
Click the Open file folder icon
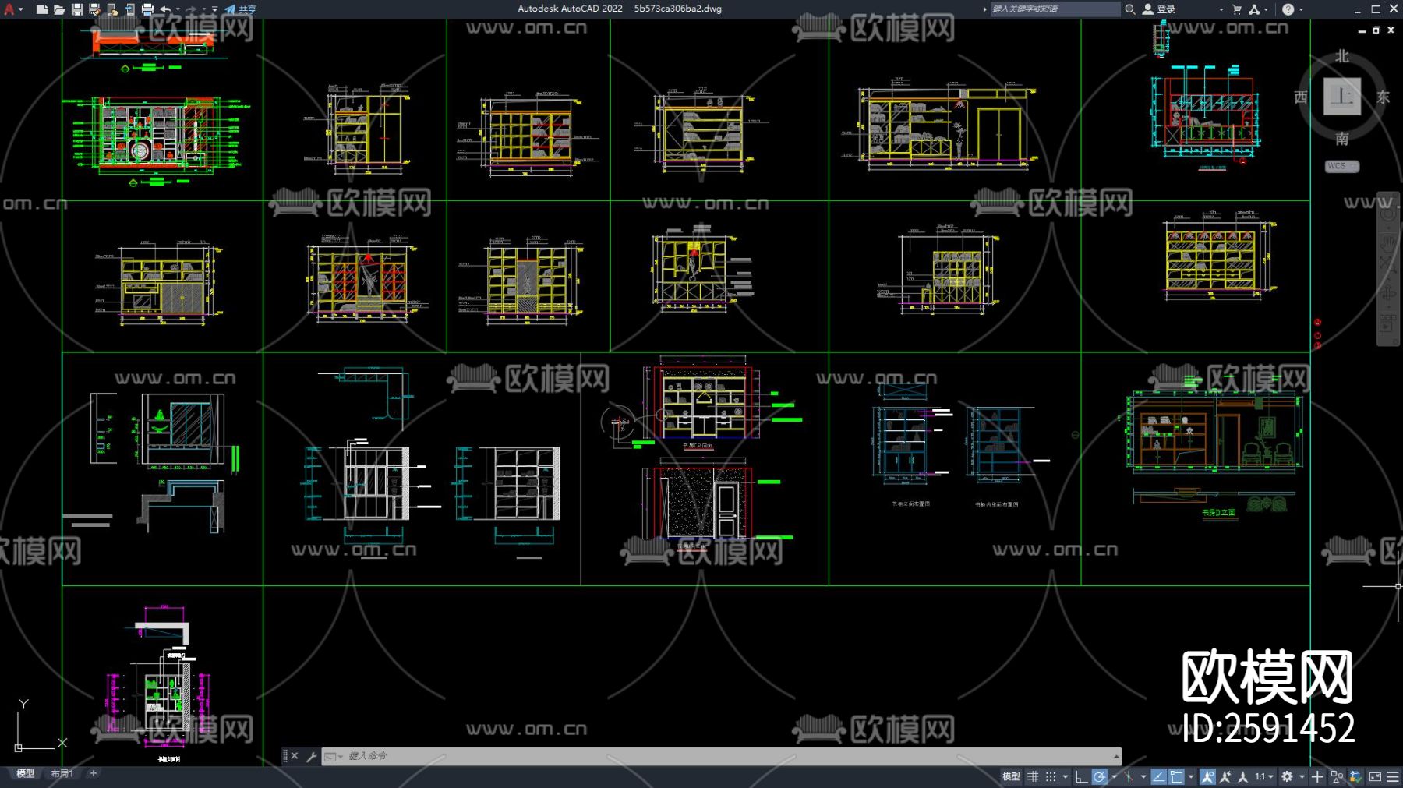pos(59,9)
